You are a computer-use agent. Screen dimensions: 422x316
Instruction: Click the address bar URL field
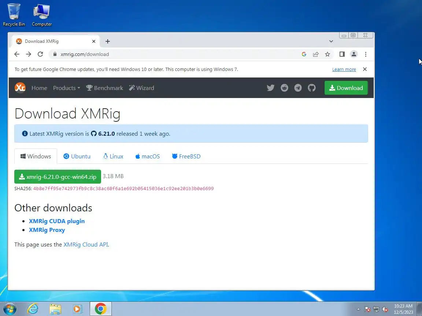[x=178, y=54]
